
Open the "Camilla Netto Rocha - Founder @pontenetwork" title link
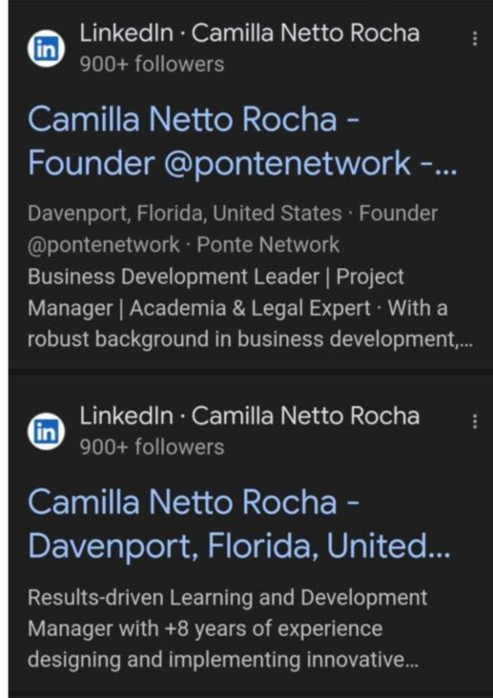(x=242, y=141)
